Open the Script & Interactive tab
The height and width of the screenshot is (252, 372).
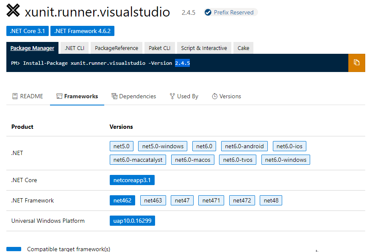point(204,48)
